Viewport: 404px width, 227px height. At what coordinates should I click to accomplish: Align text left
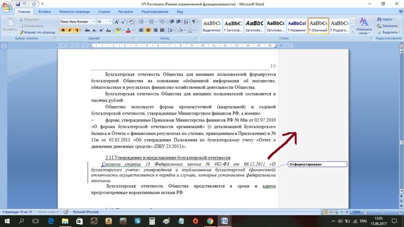141,30
